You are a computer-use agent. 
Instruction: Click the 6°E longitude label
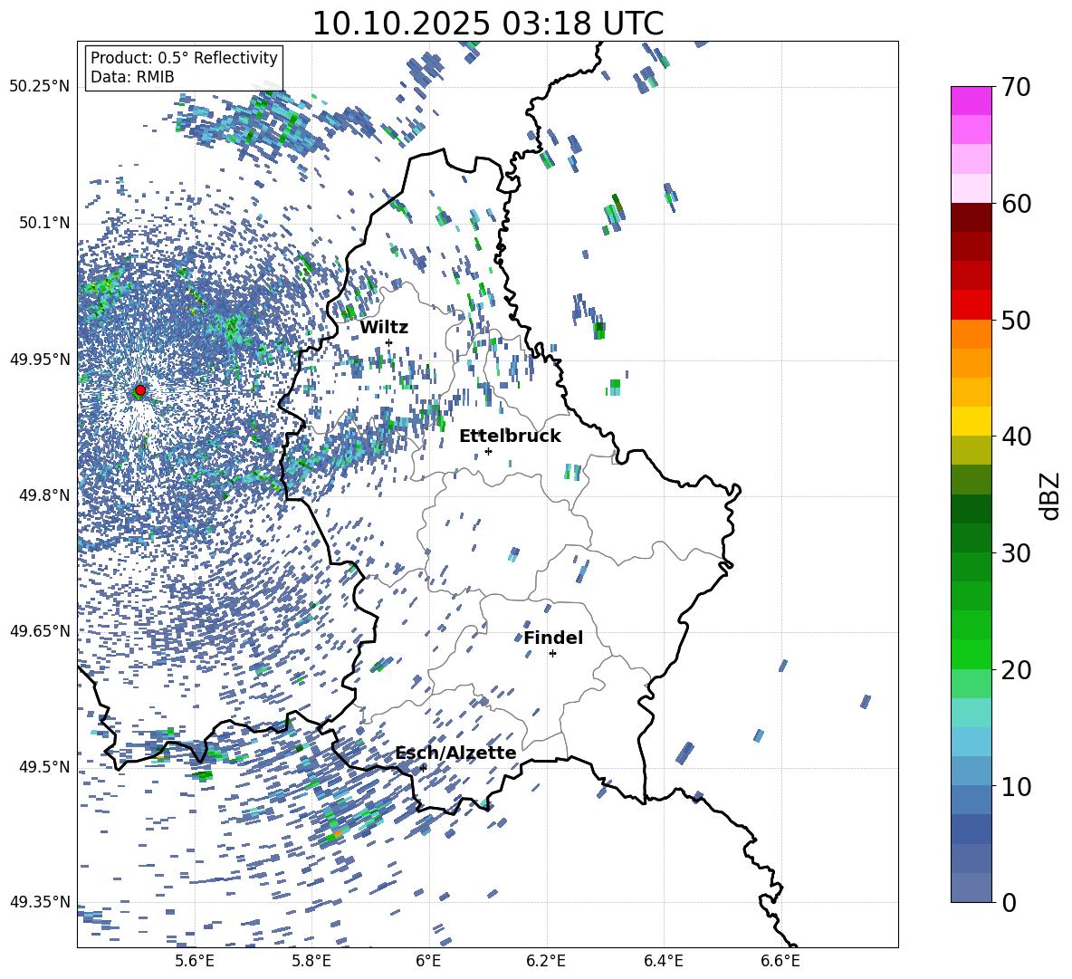click(428, 961)
